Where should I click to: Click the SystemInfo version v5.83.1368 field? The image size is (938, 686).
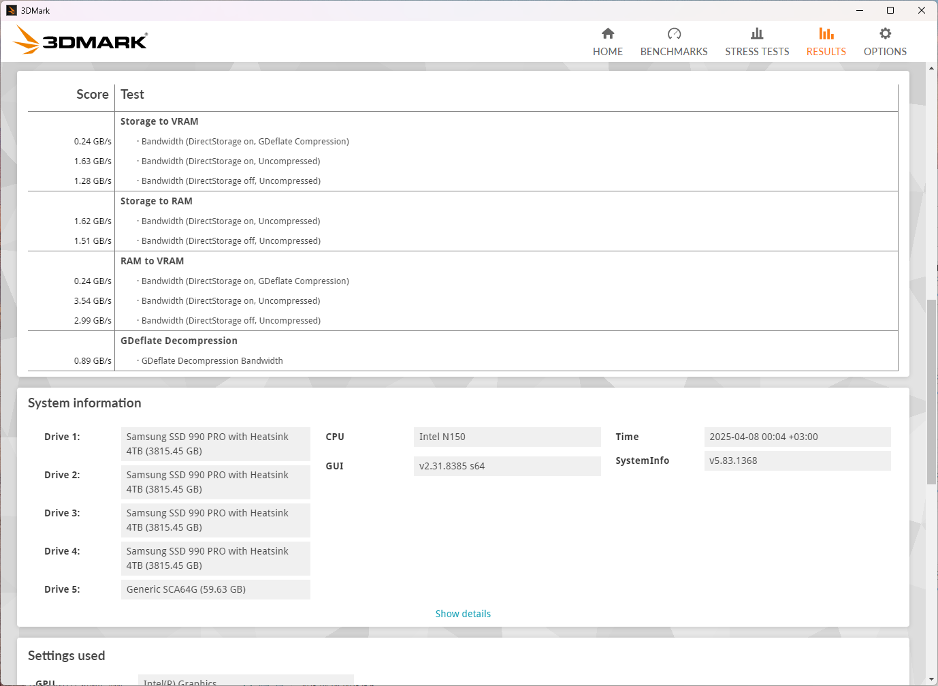[796, 461]
